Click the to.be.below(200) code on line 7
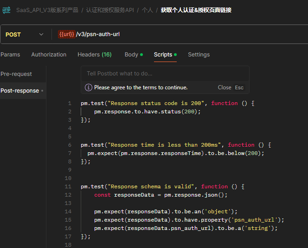The image size is (308, 248). pos(234,153)
